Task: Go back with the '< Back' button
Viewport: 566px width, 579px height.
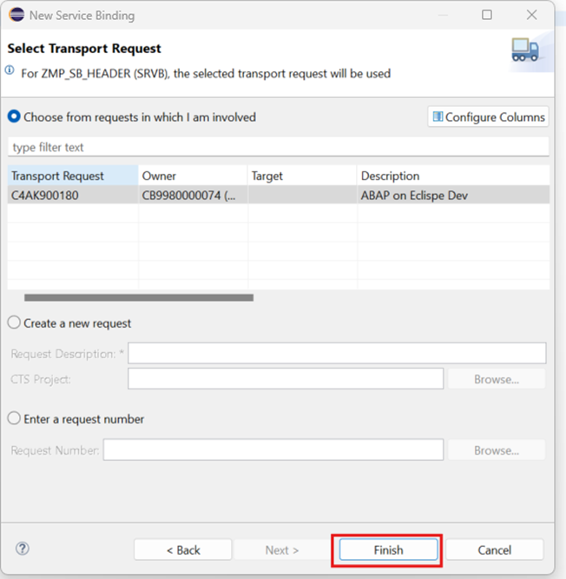Action: click(182, 549)
